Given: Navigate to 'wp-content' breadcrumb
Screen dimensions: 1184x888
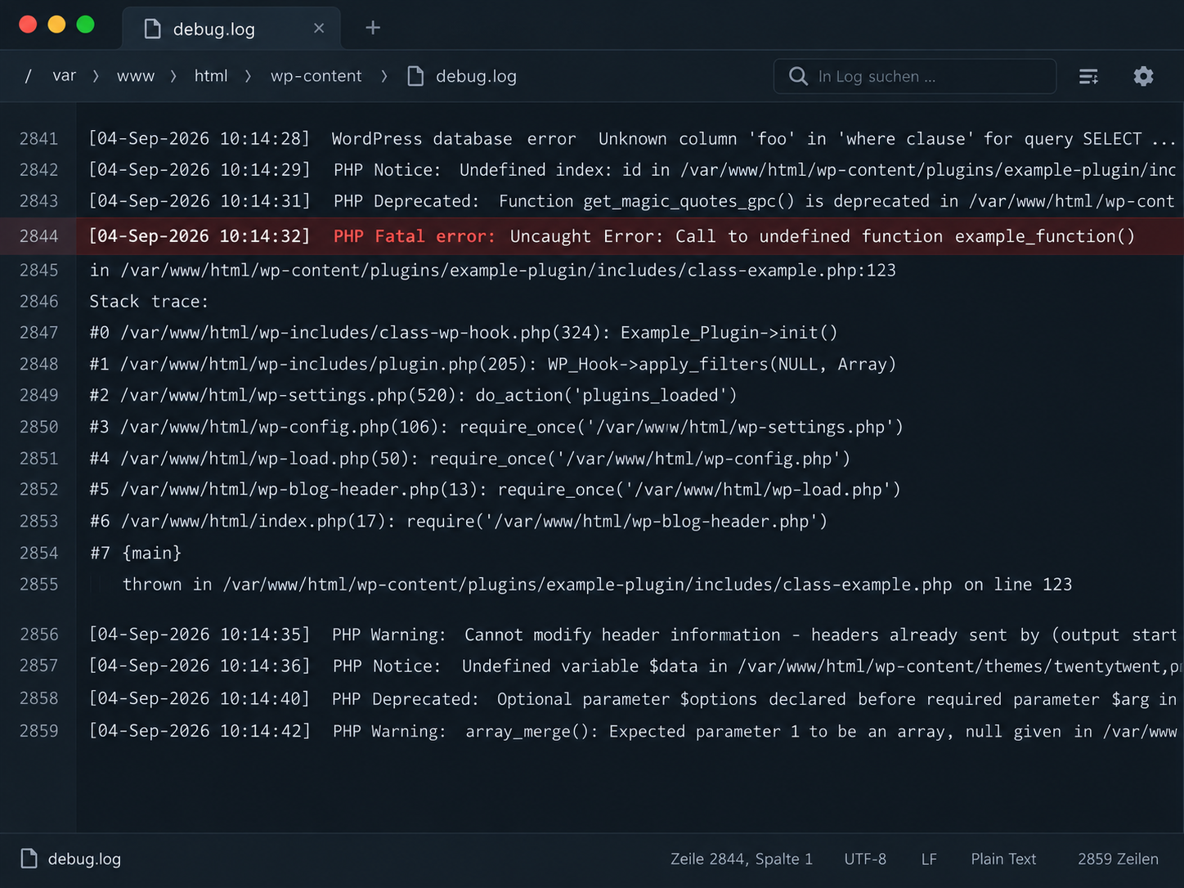Looking at the screenshot, I should pos(316,76).
